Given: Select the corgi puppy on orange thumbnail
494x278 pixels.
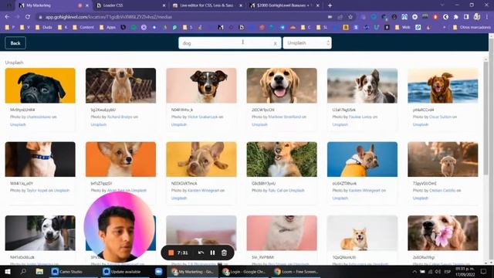Looking at the screenshot, I should (x=120, y=159).
